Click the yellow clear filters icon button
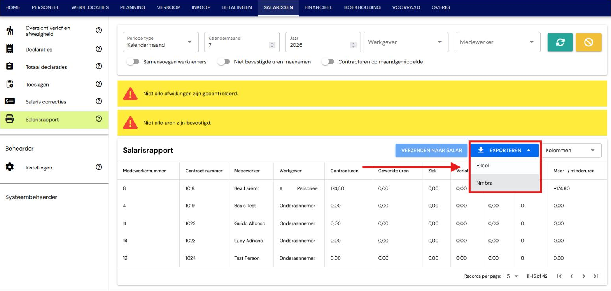This screenshot has width=611, height=291. (589, 42)
